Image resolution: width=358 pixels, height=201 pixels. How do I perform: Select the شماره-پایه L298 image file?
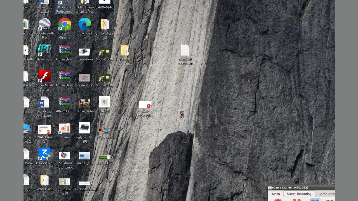coord(65,186)
